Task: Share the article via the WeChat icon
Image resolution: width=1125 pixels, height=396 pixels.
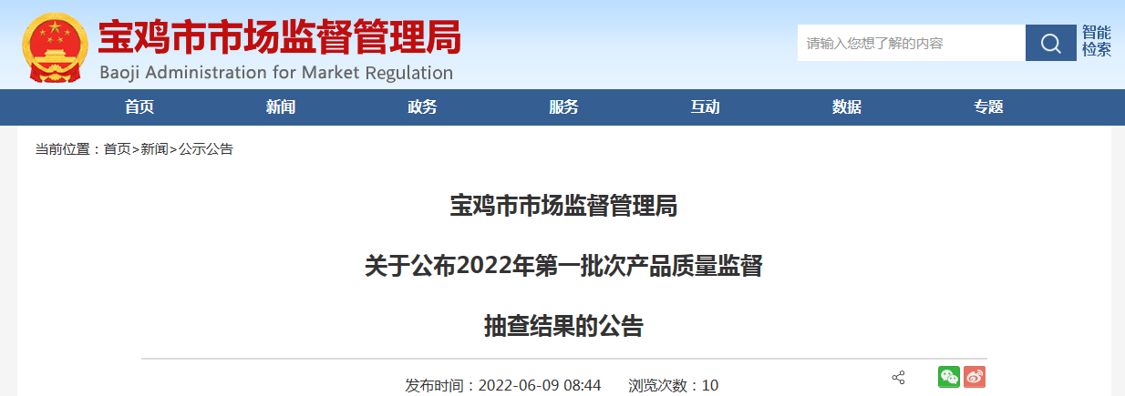Action: click(949, 377)
